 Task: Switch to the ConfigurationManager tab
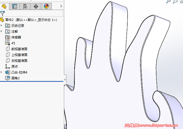point(25,6)
